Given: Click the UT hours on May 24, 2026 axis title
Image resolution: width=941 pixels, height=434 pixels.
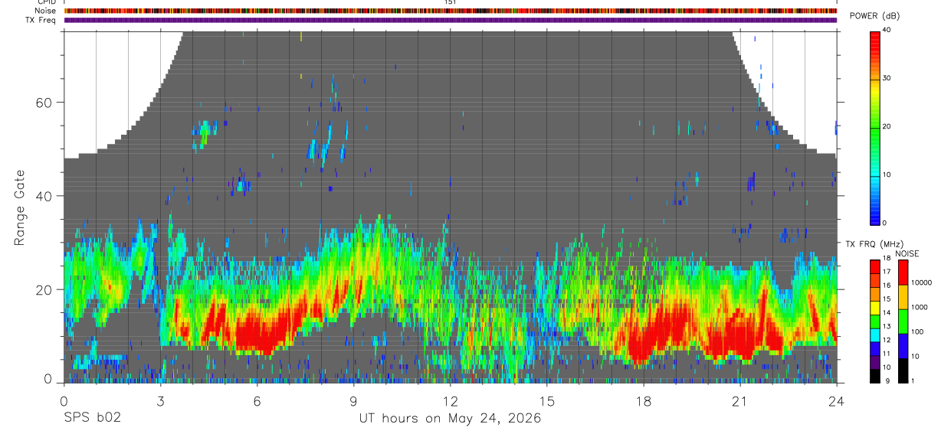Looking at the screenshot, I should point(450,419).
